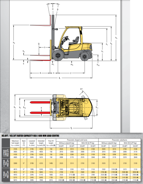Select the 3-Stage Full Free Lift row label
The height and width of the screenshot is (184, 143).
6,175
